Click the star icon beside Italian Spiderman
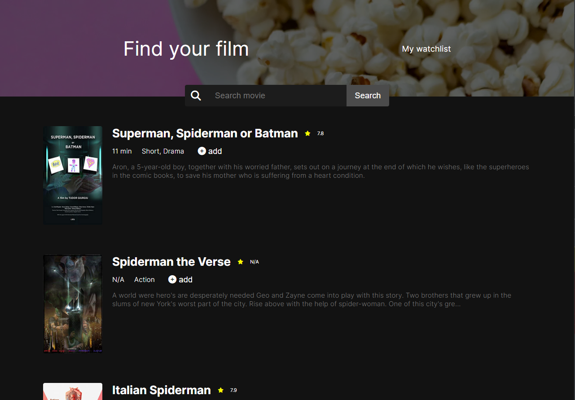Image resolution: width=575 pixels, height=400 pixels. (x=220, y=390)
